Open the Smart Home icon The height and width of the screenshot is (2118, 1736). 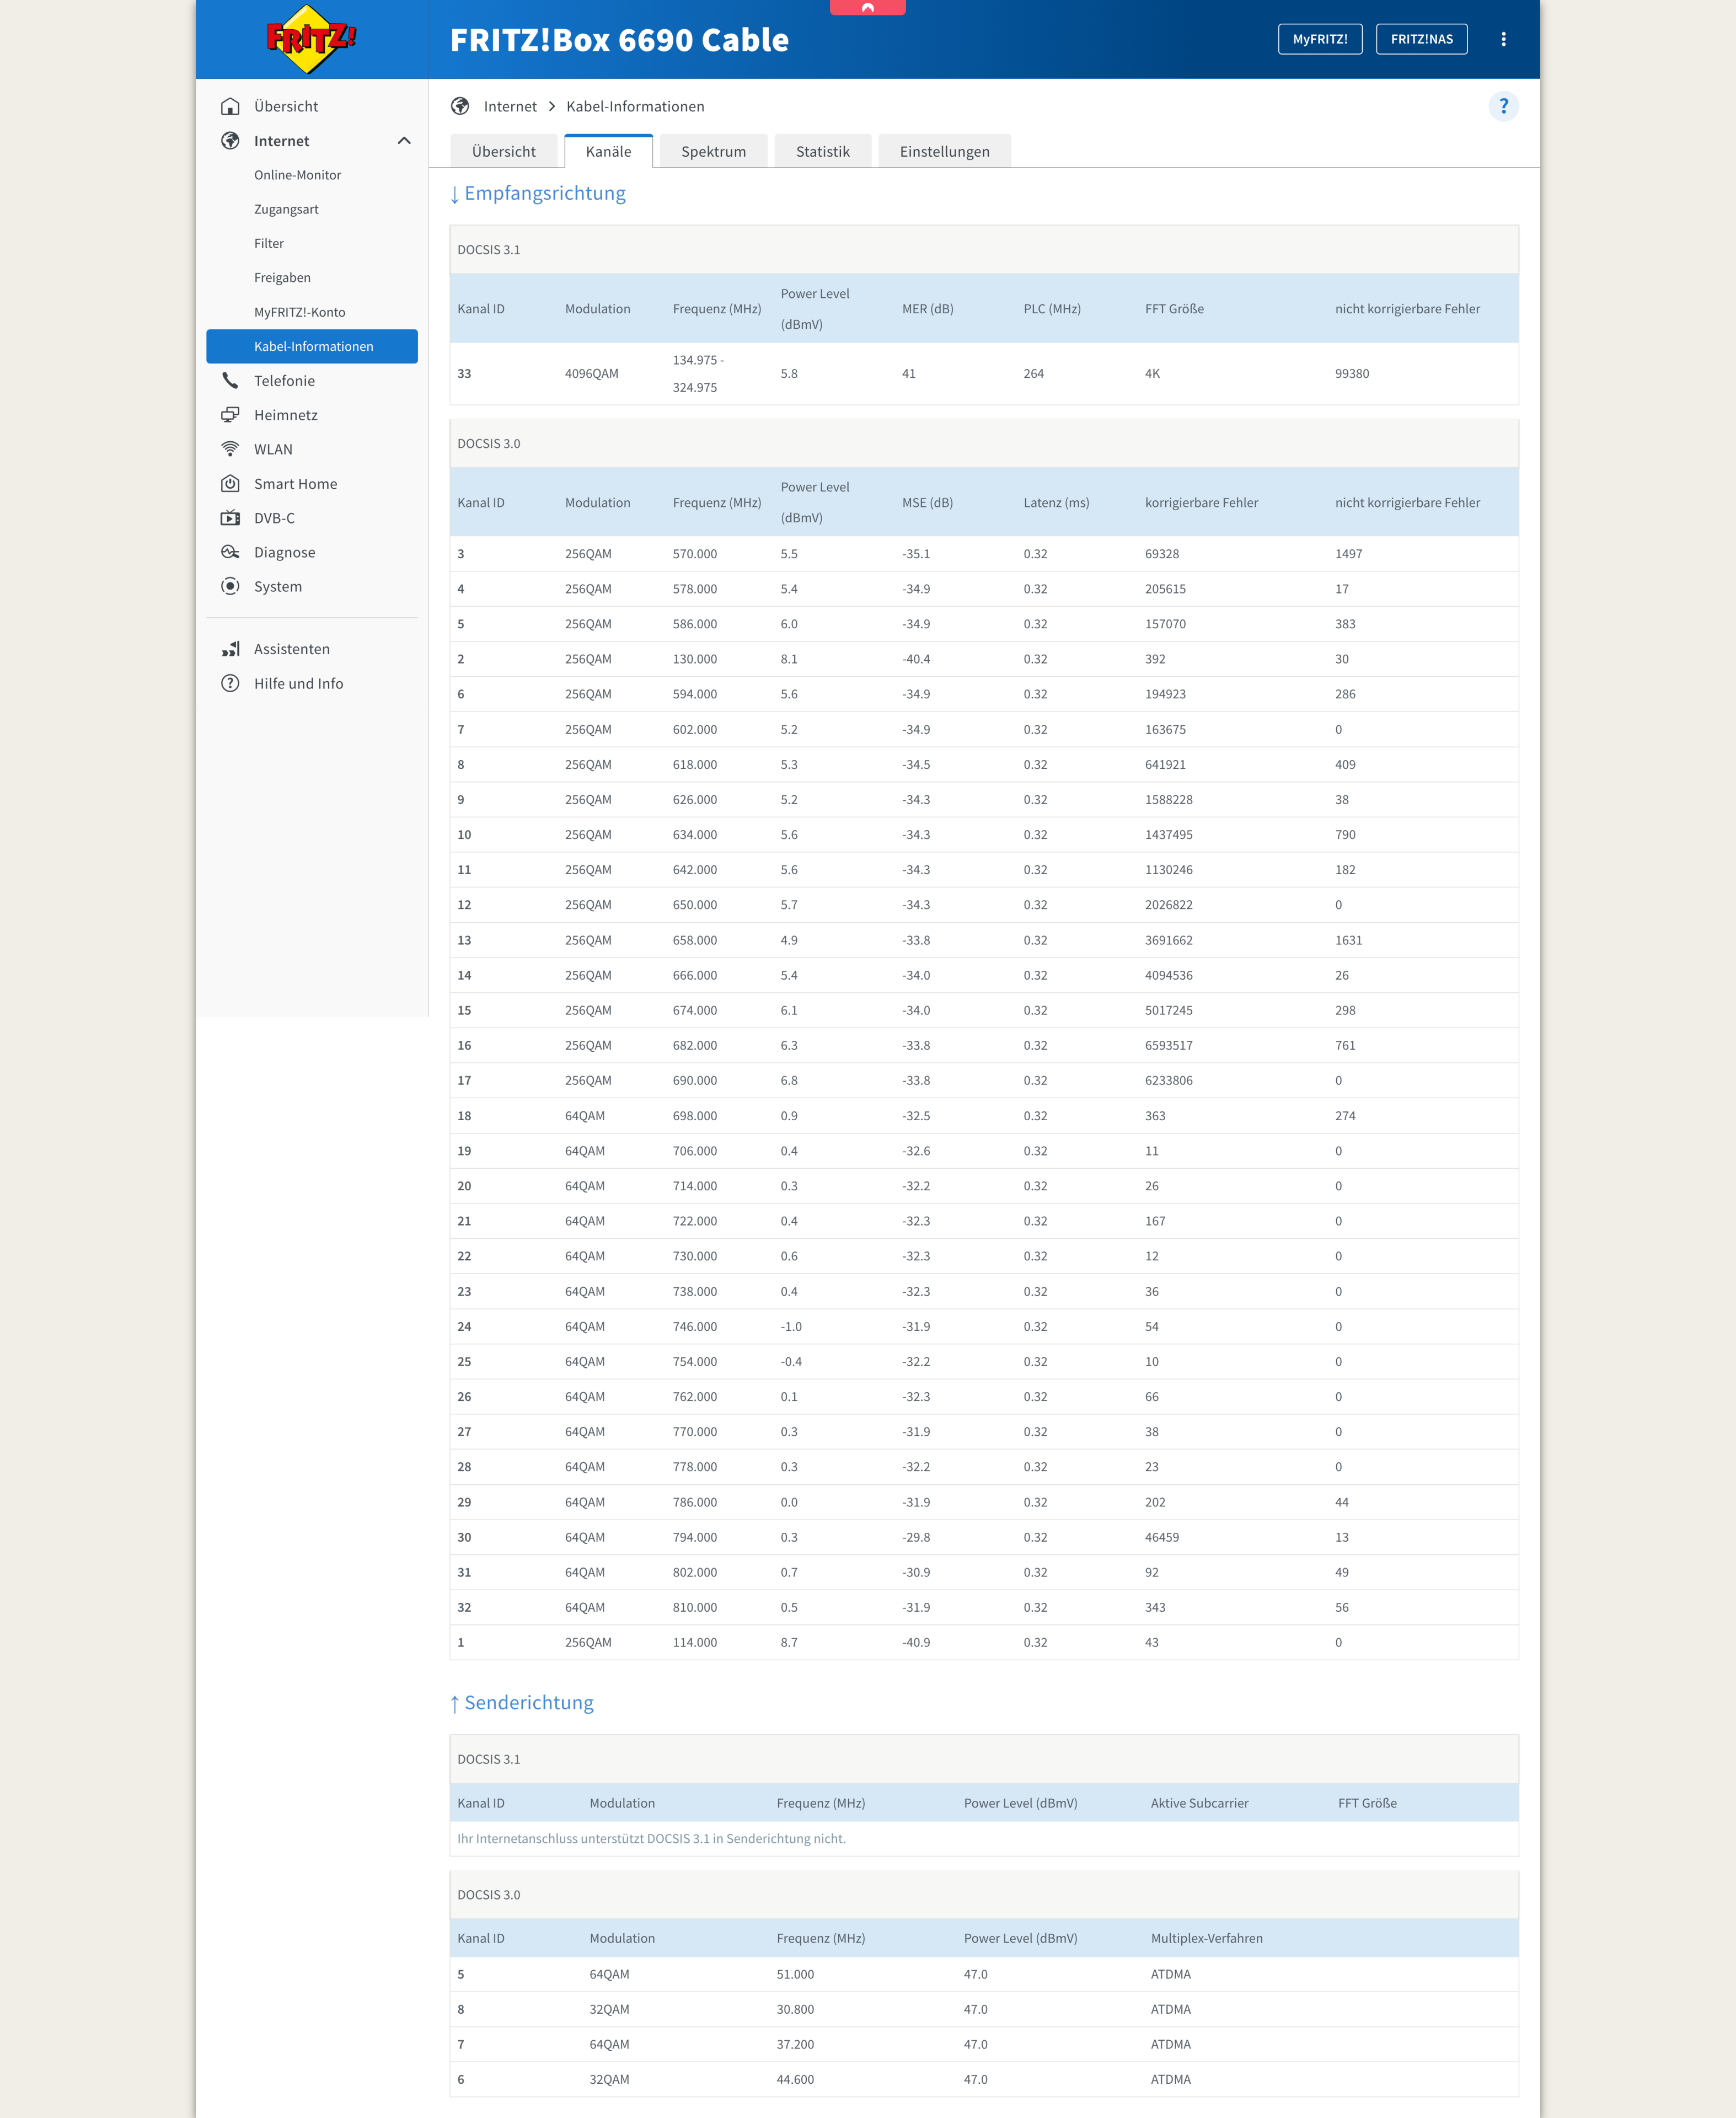tap(230, 483)
